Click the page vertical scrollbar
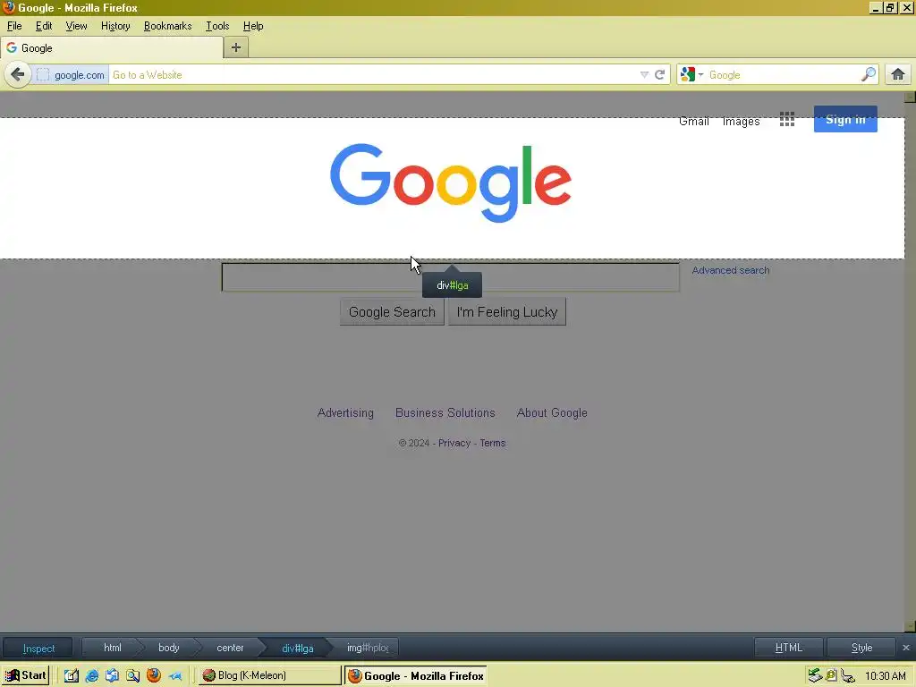 tap(910, 361)
